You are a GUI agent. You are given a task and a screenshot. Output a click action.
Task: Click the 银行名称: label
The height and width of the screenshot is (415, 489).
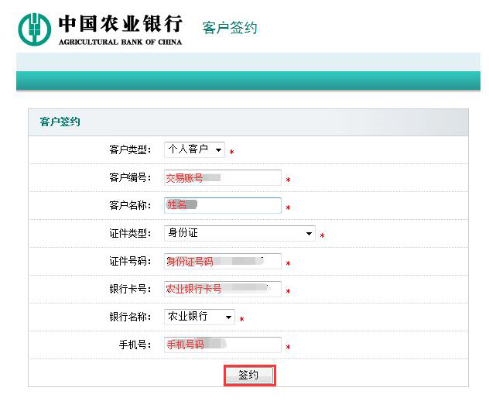pyautogui.click(x=130, y=317)
